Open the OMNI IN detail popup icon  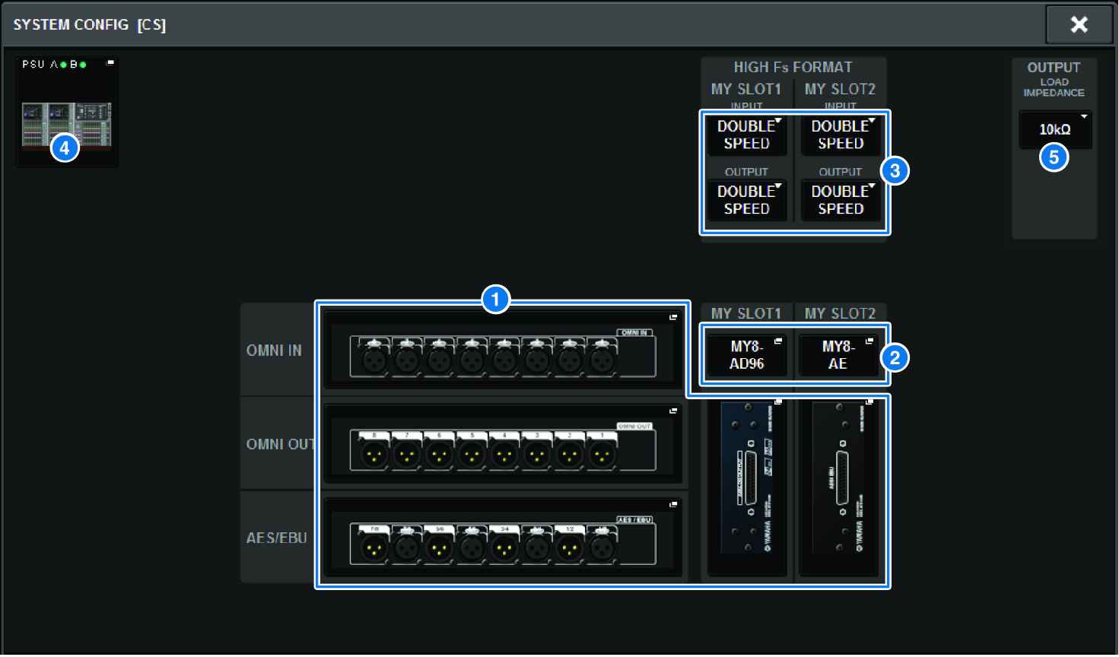tap(672, 317)
